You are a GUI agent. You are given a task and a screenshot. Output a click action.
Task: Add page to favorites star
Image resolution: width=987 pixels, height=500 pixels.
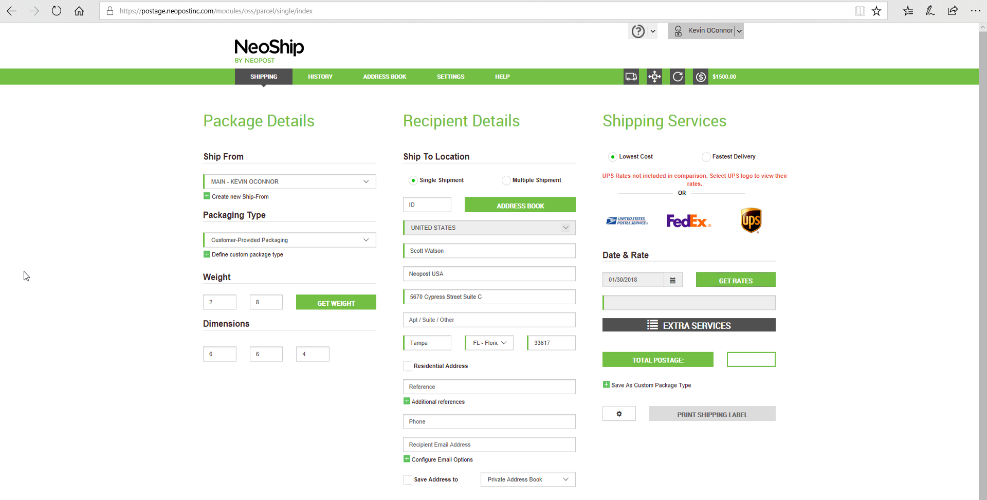[x=876, y=11]
